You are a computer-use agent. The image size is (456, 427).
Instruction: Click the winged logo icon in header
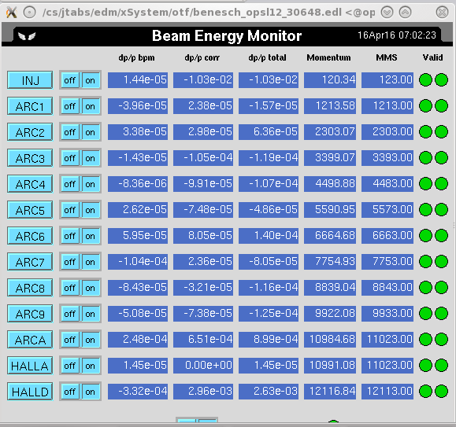point(27,36)
